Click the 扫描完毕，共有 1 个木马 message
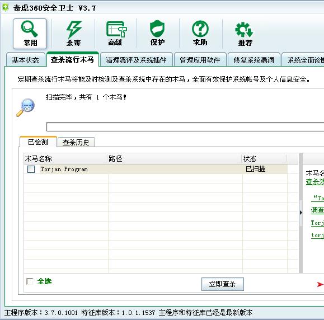The width and height of the screenshot is (324, 320). 86,97
